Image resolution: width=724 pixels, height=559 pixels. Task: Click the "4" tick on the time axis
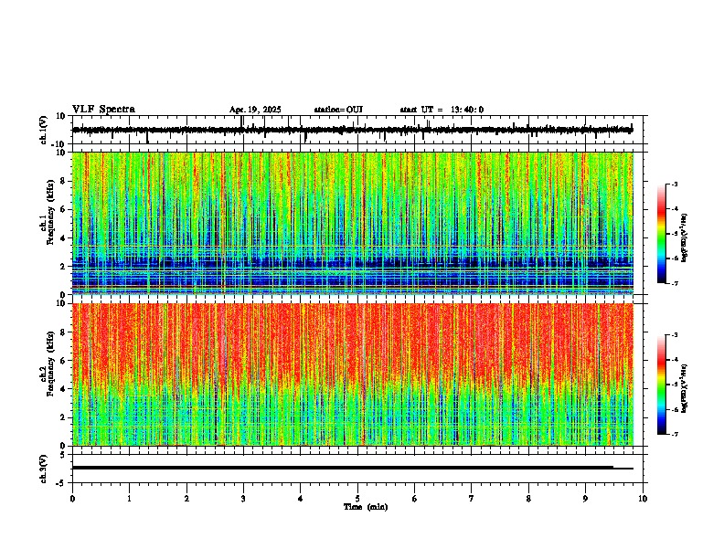click(x=301, y=499)
